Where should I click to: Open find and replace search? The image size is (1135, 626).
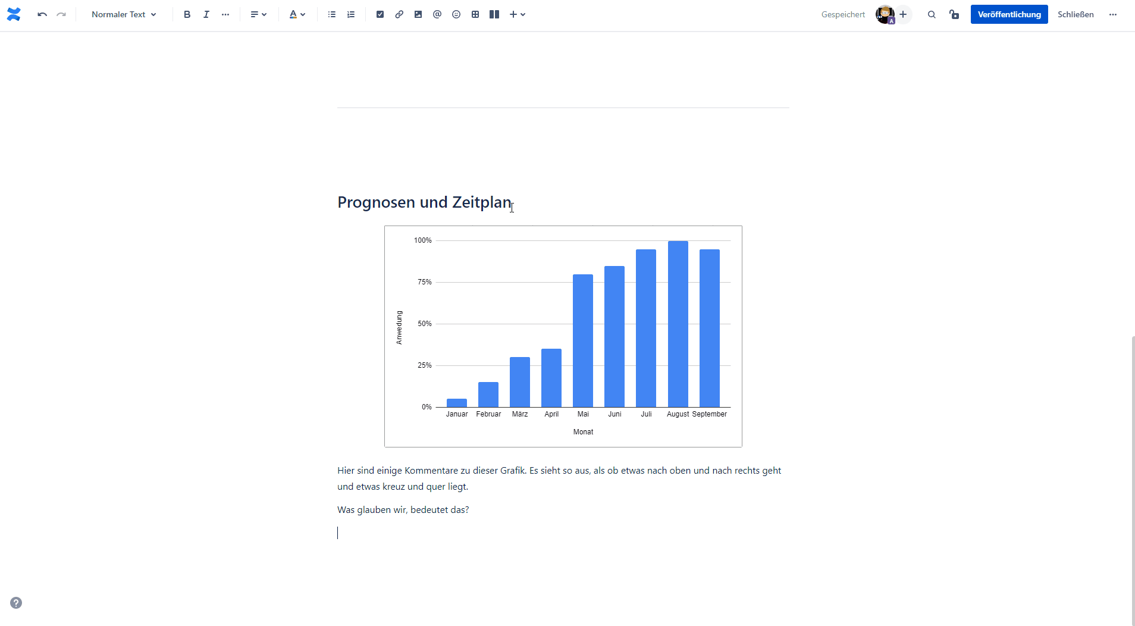pyautogui.click(x=932, y=14)
